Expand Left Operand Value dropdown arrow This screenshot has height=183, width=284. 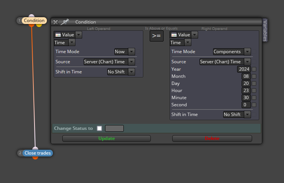click(x=79, y=35)
